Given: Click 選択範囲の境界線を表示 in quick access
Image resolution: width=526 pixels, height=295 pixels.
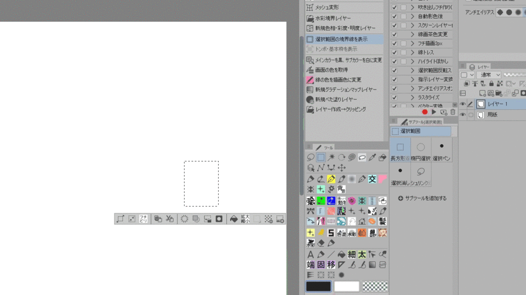Looking at the screenshot, I should click(345, 39).
